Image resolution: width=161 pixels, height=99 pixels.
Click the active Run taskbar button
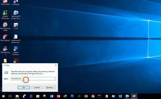point(134,96)
